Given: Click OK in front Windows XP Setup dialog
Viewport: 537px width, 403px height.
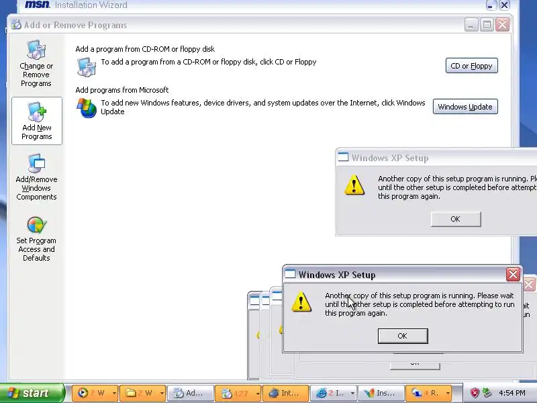Looking at the screenshot, I should [x=403, y=336].
